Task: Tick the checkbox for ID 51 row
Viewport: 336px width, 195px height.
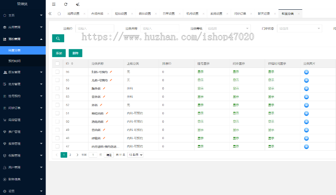Action: pyautogui.click(x=57, y=113)
